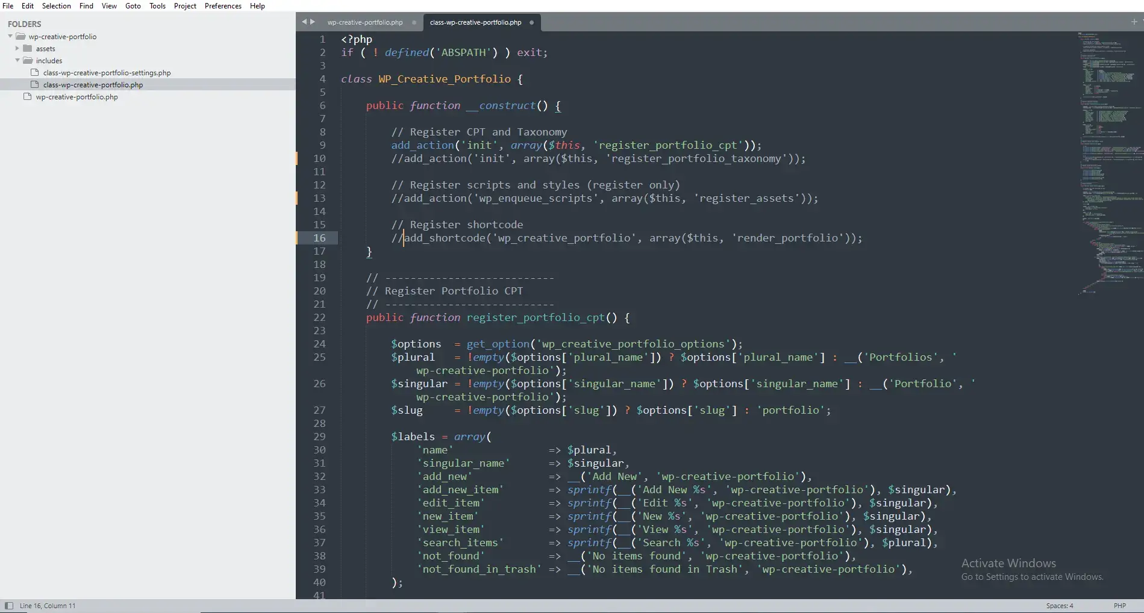The image size is (1144, 613).
Task: Click the new tab plus icon
Action: click(x=1134, y=22)
